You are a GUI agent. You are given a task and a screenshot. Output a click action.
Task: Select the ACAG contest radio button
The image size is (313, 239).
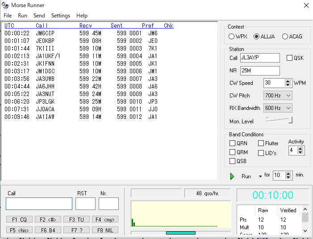coord(285,37)
